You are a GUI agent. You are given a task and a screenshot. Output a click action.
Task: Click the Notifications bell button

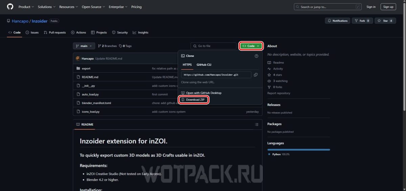(x=338, y=21)
